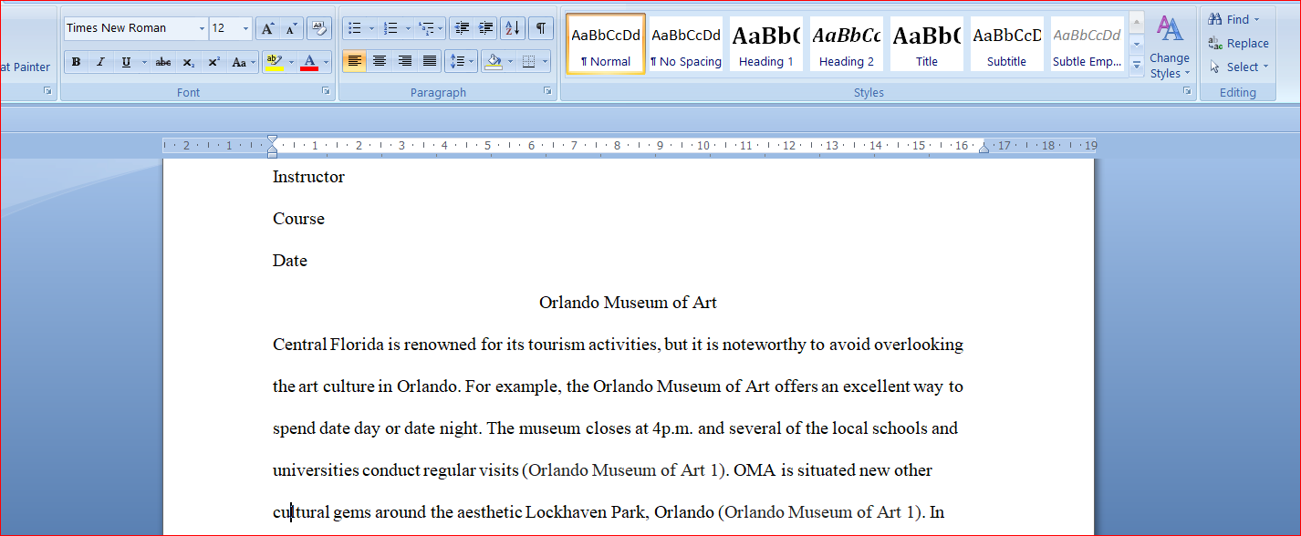Apply the Normal style

pyautogui.click(x=606, y=44)
